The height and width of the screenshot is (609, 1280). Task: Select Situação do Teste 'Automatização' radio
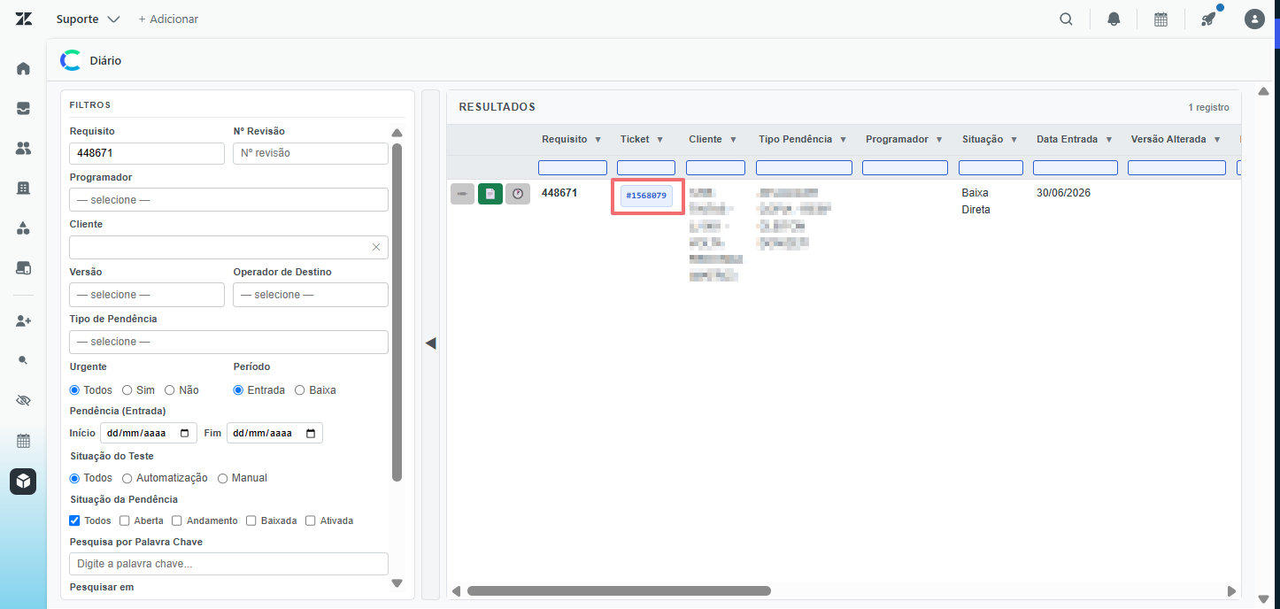pos(127,478)
